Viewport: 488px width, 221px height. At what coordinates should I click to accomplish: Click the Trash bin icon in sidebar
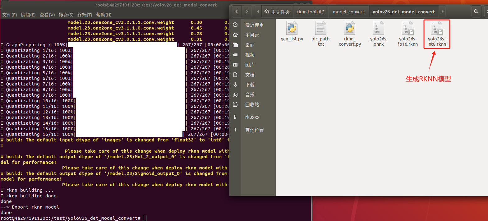235,104
